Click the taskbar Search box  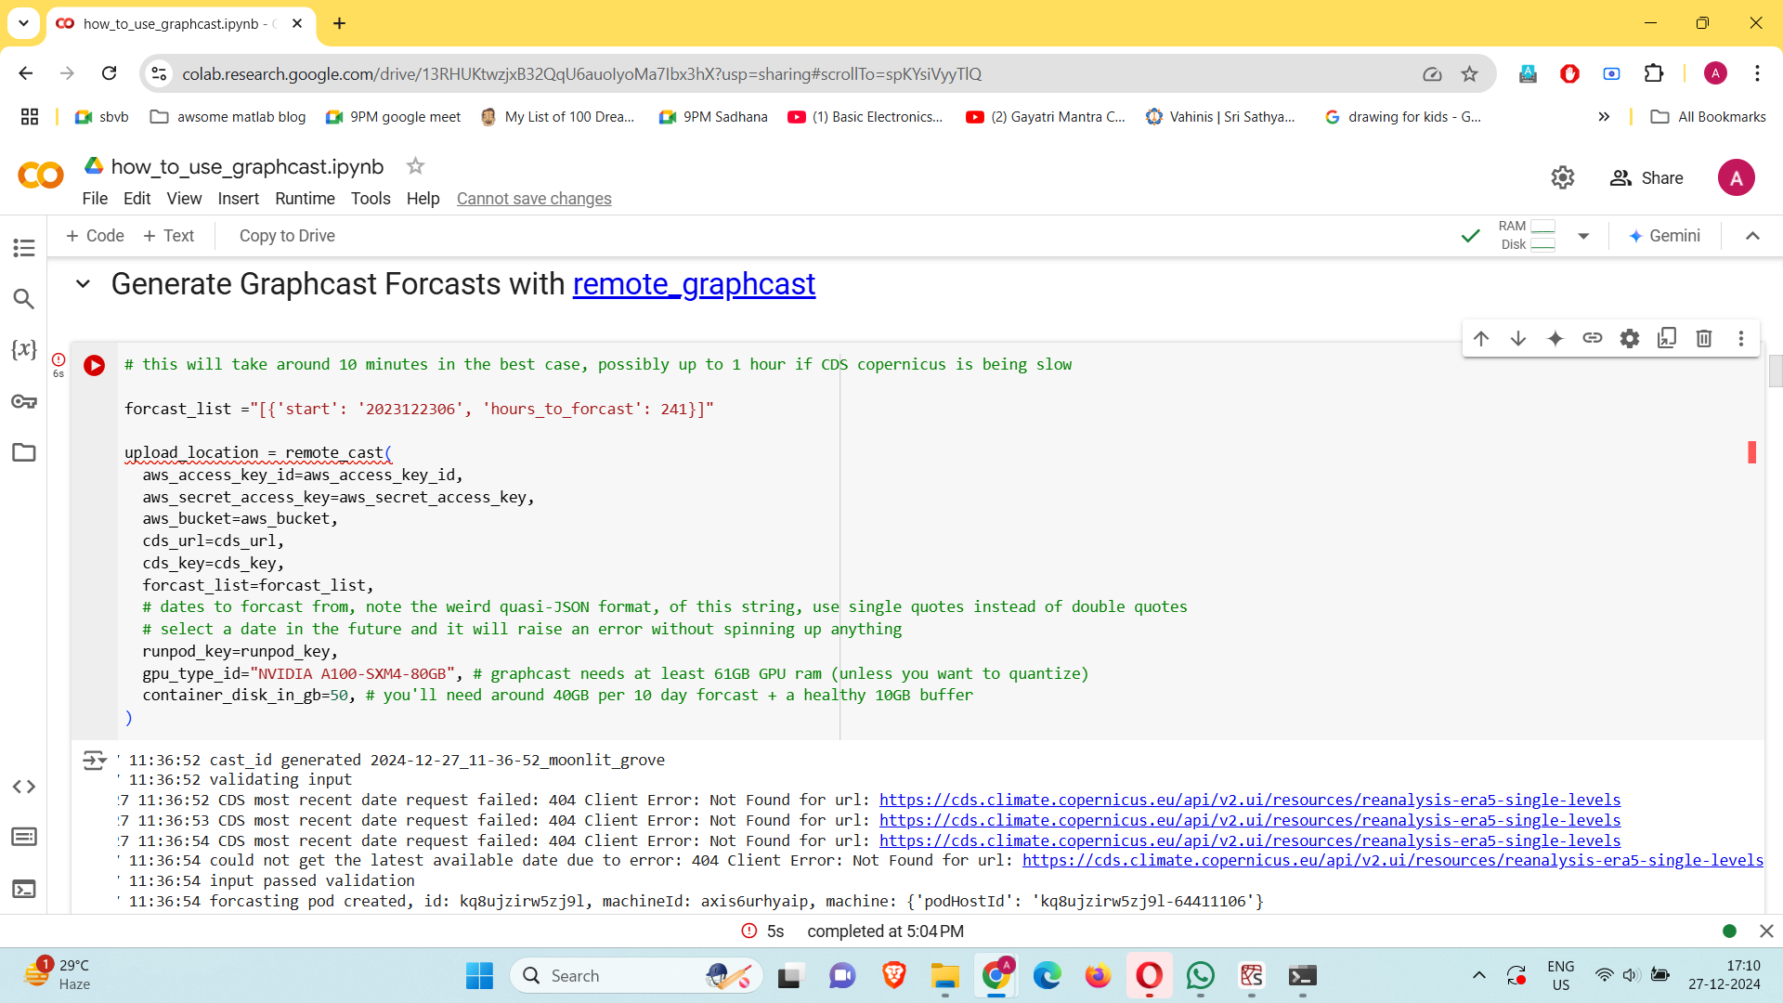[x=636, y=975]
